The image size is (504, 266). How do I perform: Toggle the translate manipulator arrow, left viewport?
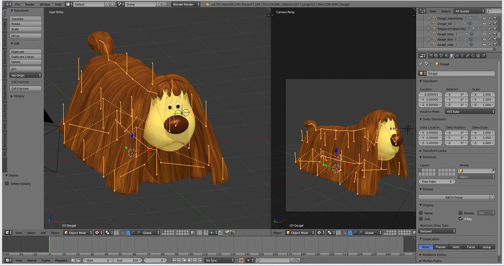pos(128,233)
